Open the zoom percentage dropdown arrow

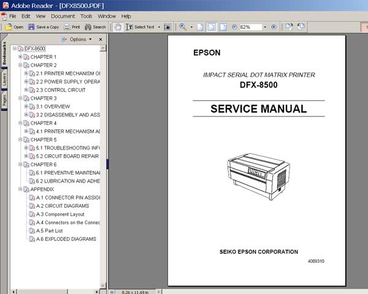(x=265, y=27)
